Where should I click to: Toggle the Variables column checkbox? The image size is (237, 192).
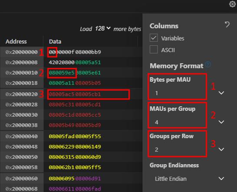tap(154, 38)
